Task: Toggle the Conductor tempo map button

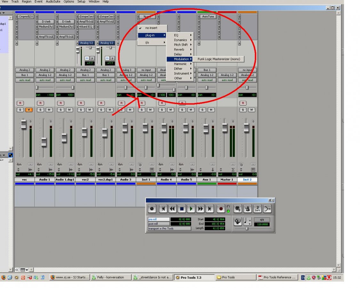Action: pyautogui.click(x=238, y=222)
